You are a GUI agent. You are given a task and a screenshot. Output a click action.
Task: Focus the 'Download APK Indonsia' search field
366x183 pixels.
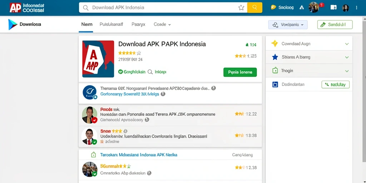tap(163, 8)
